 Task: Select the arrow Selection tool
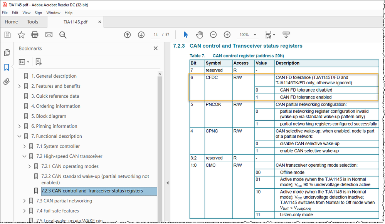click(x=186, y=35)
